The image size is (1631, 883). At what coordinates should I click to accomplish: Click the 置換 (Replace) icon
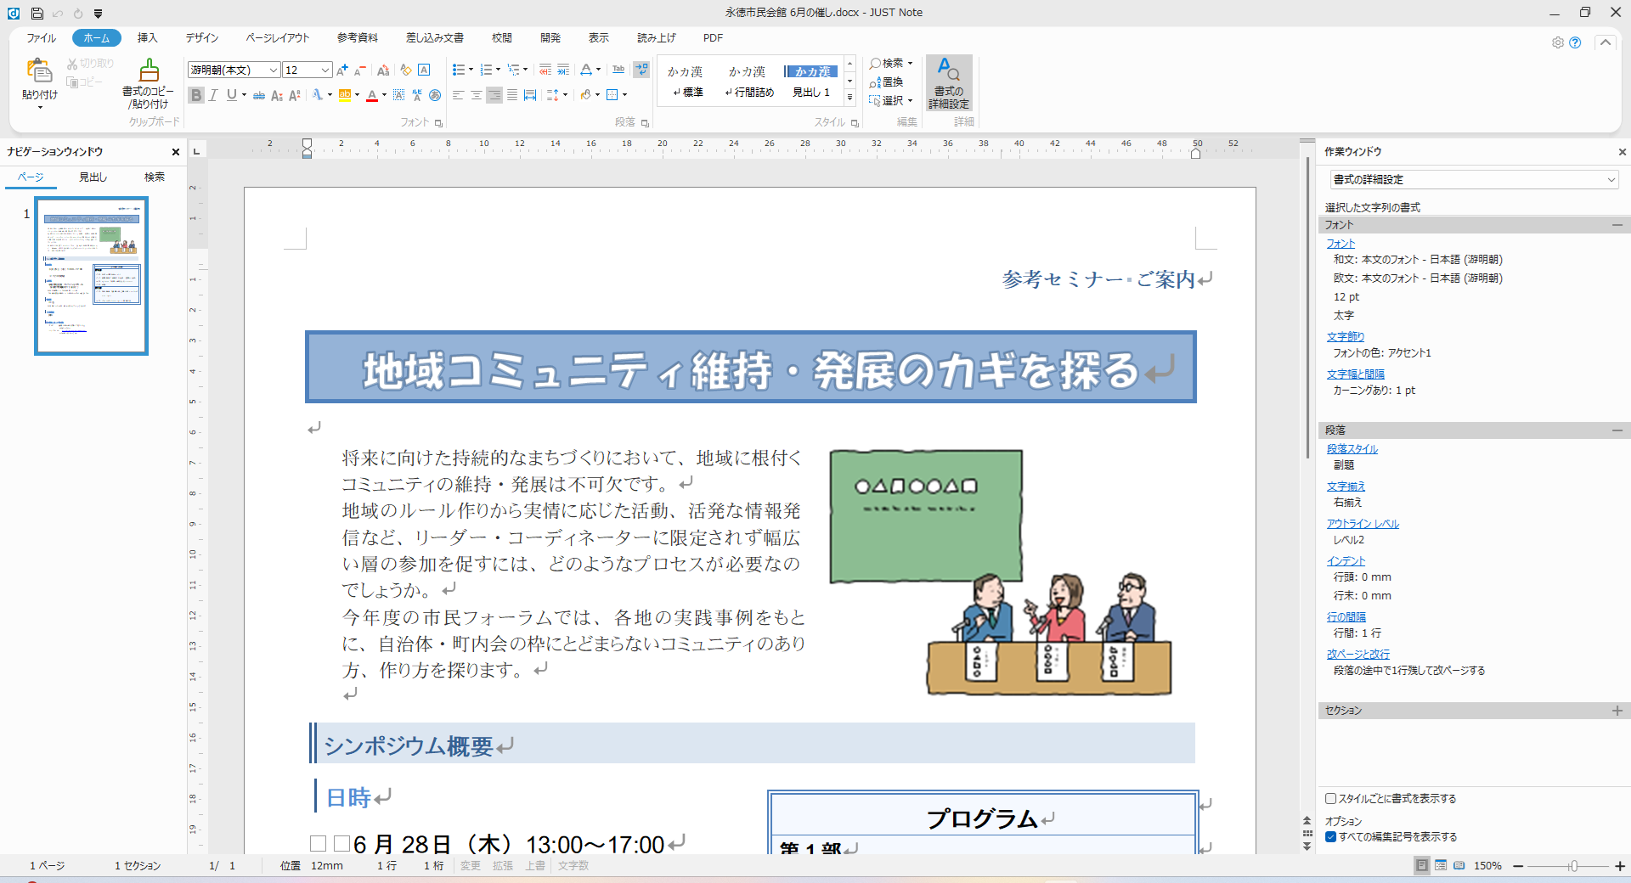pyautogui.click(x=886, y=82)
